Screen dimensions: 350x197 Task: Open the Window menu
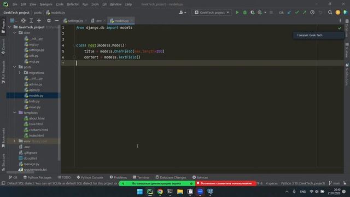(x=115, y=4)
